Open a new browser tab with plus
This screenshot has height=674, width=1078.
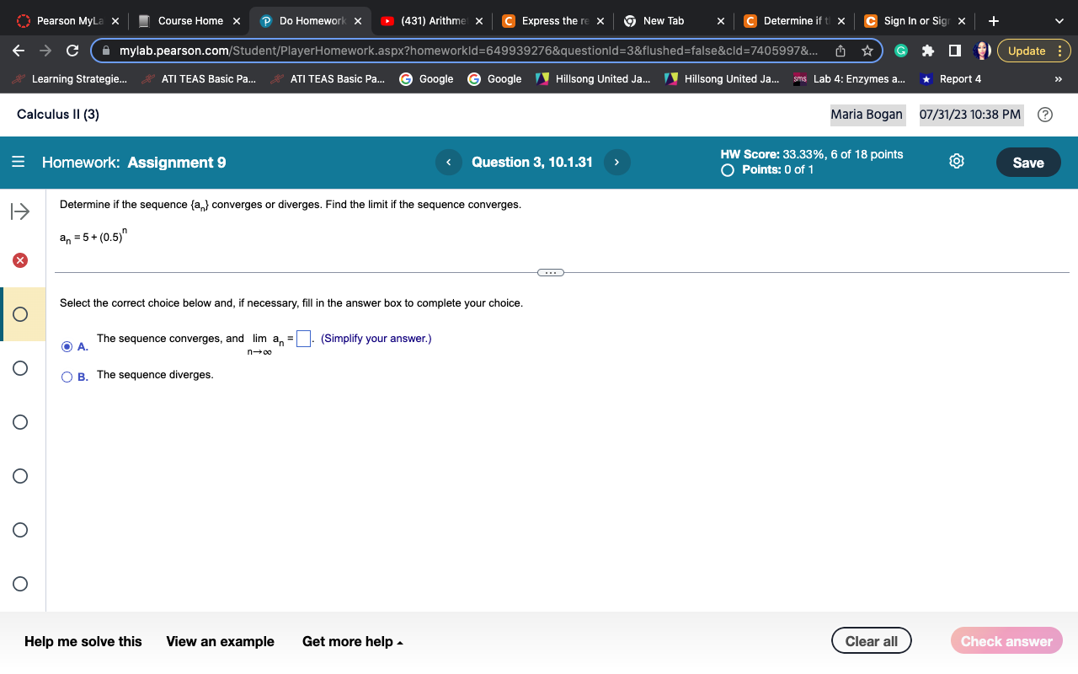(x=994, y=20)
